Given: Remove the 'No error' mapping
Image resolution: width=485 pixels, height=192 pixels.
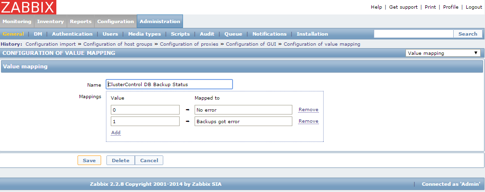Looking at the screenshot, I should (x=308, y=109).
